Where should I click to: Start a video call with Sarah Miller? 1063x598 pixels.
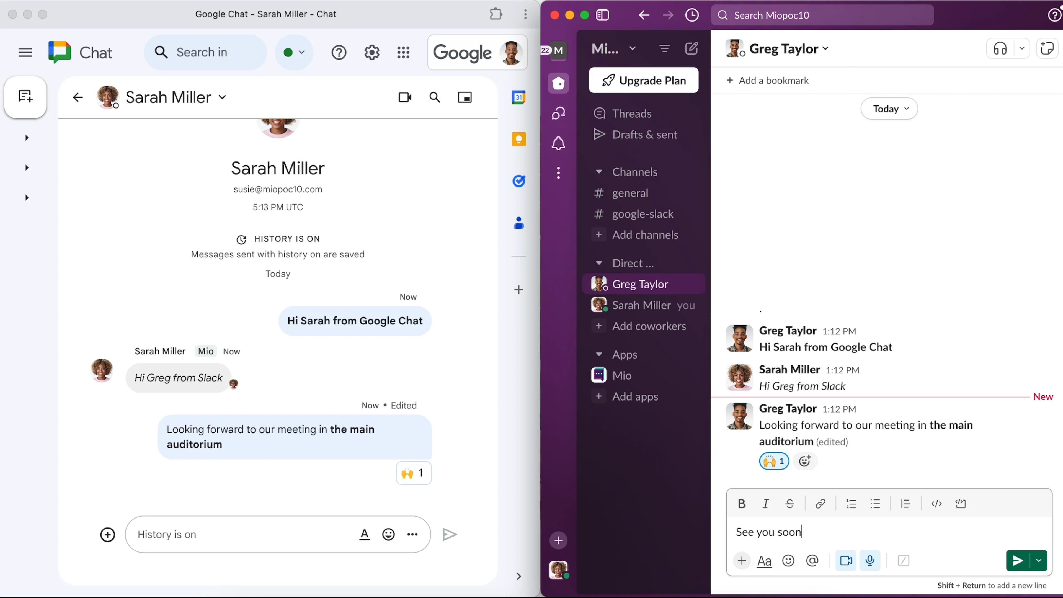pos(405,97)
